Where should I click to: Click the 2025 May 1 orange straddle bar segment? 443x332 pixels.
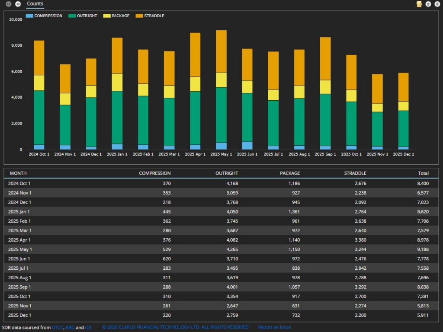[x=221, y=51]
